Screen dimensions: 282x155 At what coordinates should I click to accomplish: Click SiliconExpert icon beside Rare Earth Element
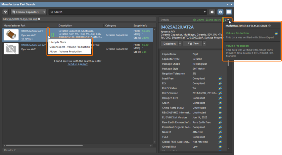(220, 122)
